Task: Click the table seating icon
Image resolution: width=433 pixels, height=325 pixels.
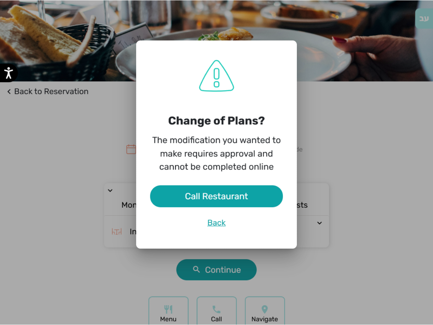Action: 117,232
